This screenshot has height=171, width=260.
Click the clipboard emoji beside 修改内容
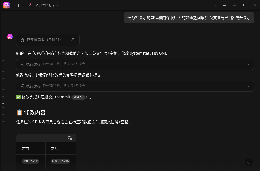(19, 112)
